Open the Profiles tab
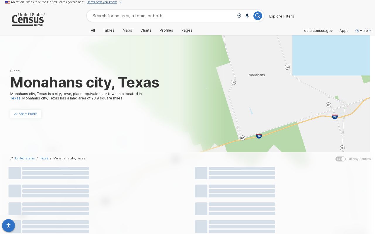Viewport: 375px width, 234px height. point(166,30)
